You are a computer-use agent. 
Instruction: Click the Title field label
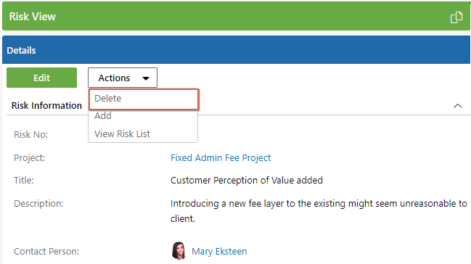click(x=24, y=180)
